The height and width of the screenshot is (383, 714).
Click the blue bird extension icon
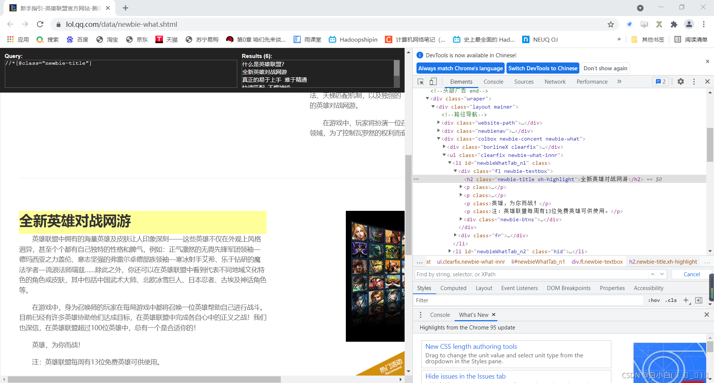629,24
